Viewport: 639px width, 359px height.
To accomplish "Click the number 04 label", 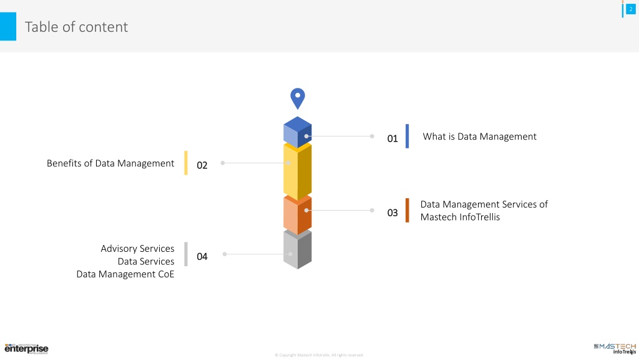I will point(202,256).
